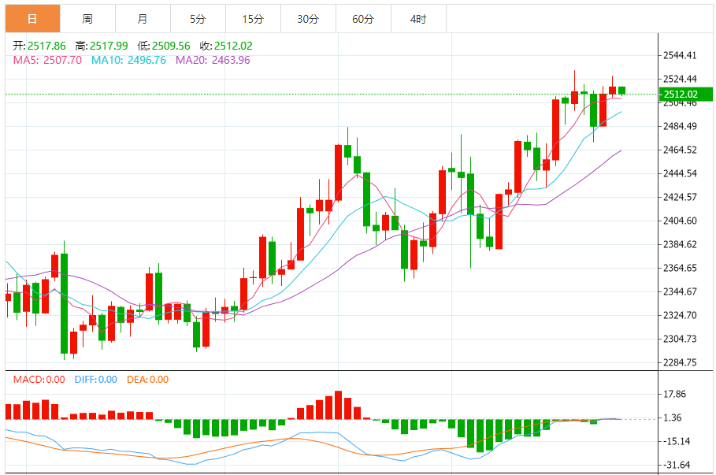Click the MA5: 2507.70 indicator label

point(47,60)
